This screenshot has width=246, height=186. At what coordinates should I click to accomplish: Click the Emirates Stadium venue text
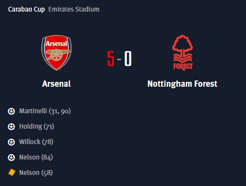[x=74, y=9]
